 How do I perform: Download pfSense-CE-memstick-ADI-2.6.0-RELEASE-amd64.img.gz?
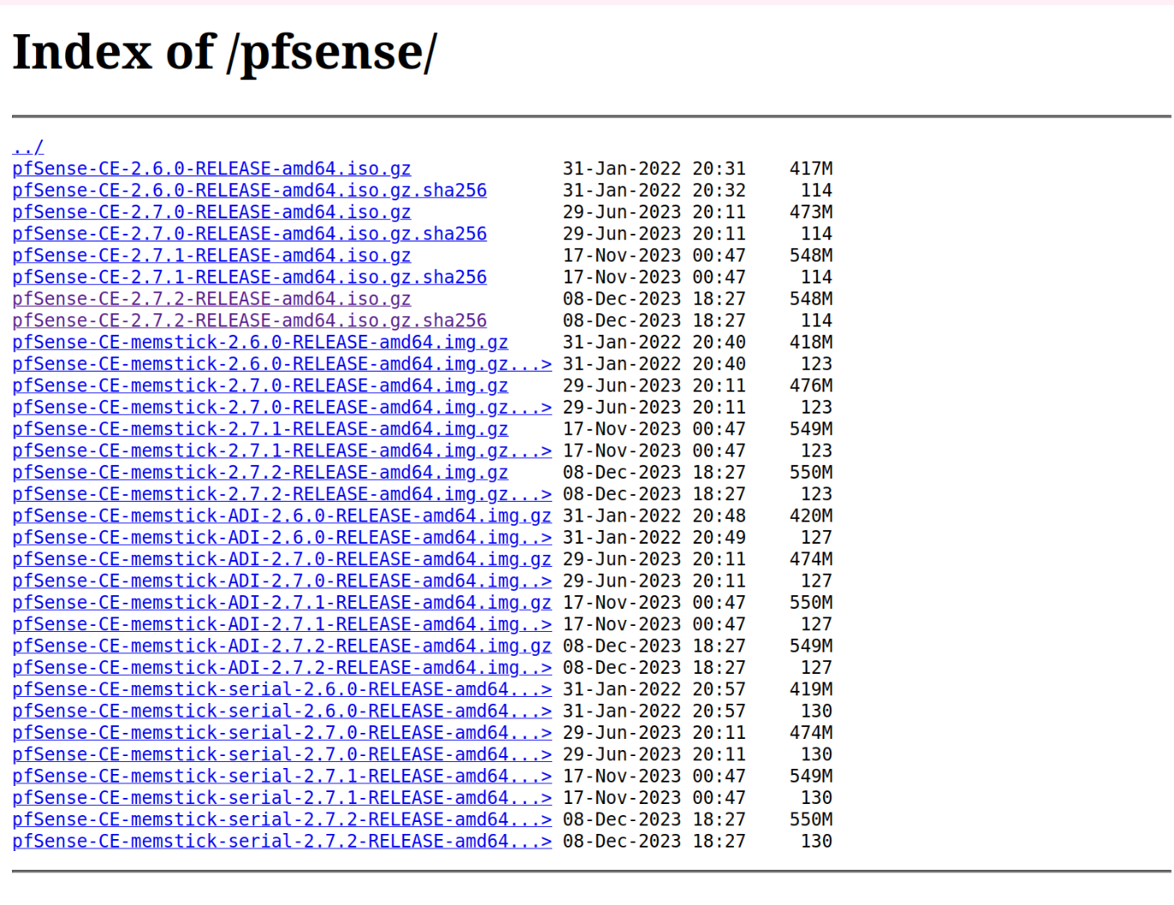coord(283,516)
